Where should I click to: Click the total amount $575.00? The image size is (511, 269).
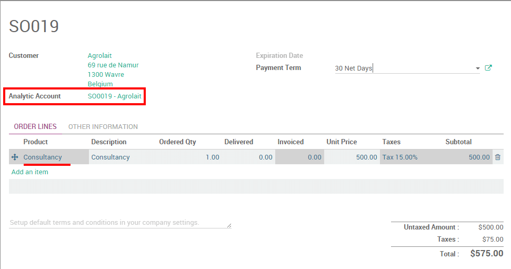pos(487,253)
